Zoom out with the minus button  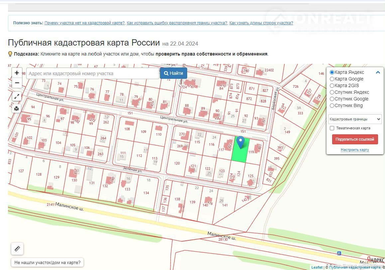[17, 83]
